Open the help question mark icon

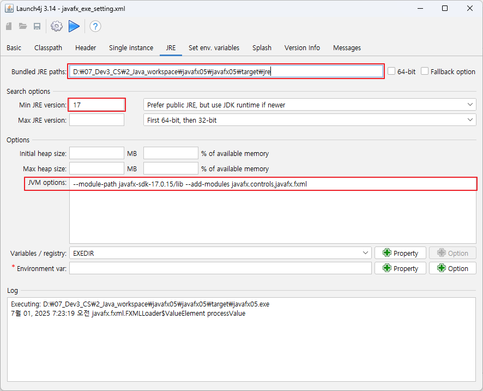[x=95, y=26]
